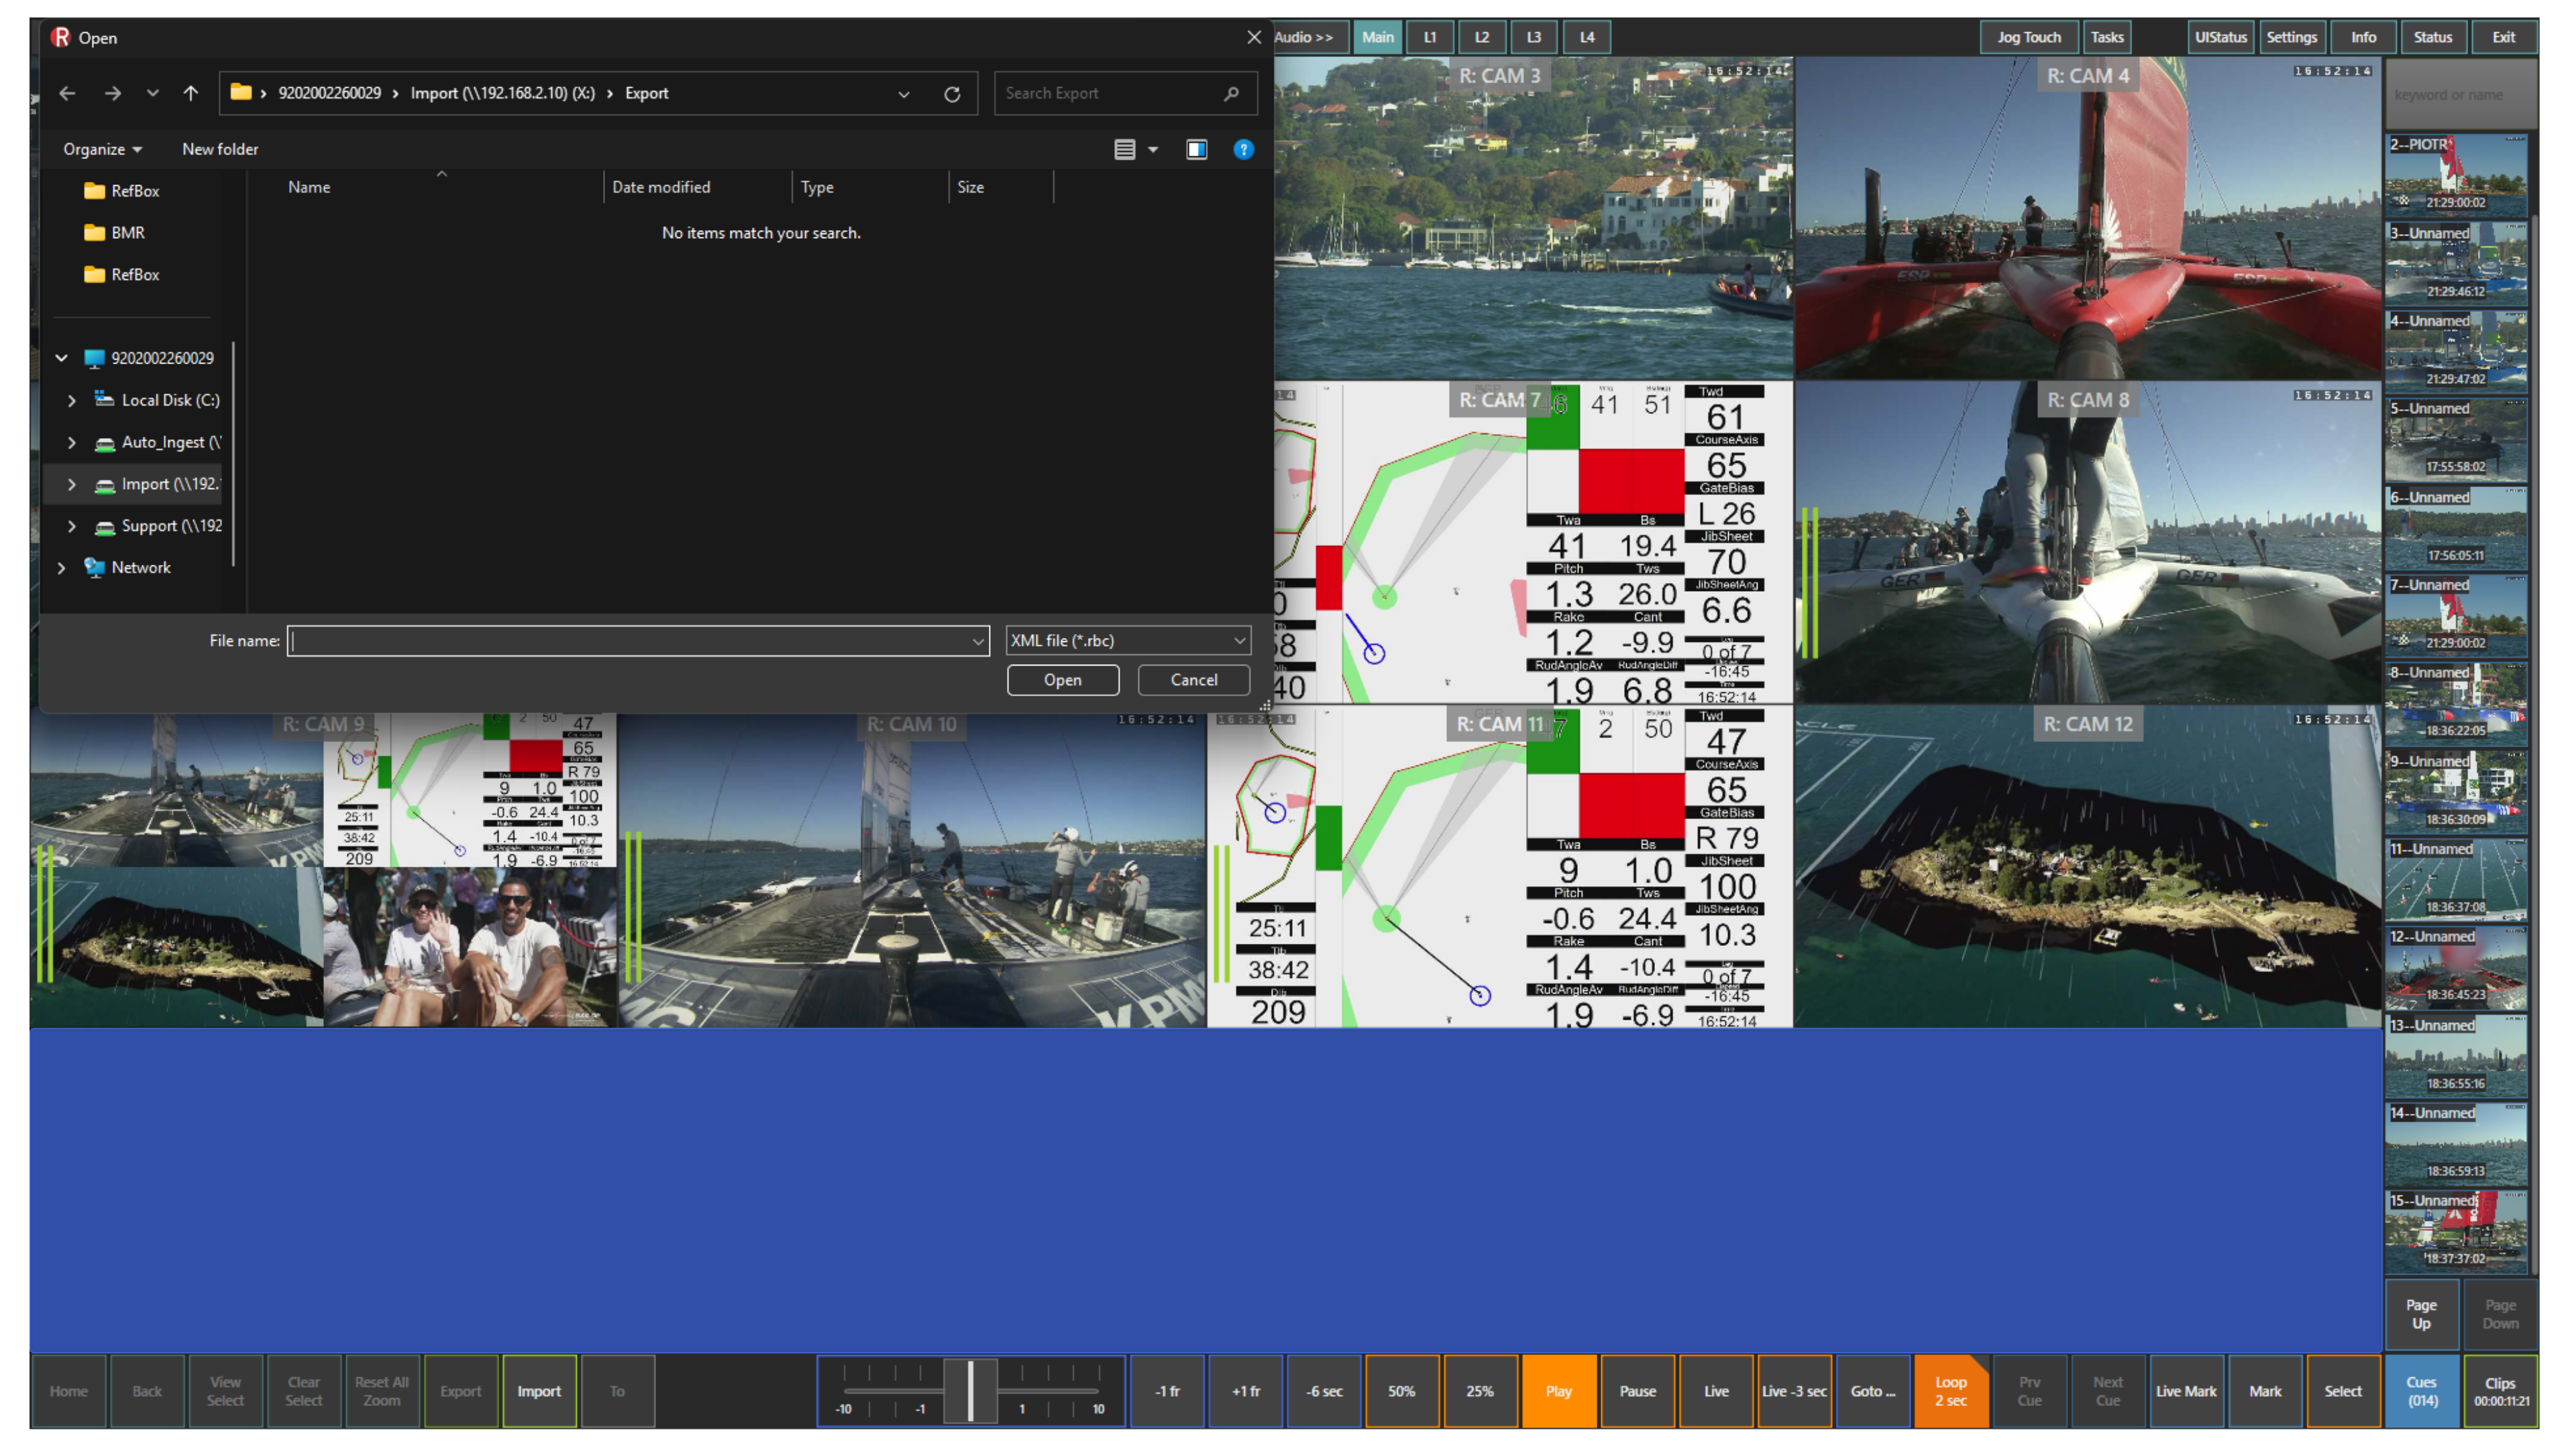Select Local Disk (C:) drive icon
This screenshot has height=1449, width=2576.
(x=104, y=399)
